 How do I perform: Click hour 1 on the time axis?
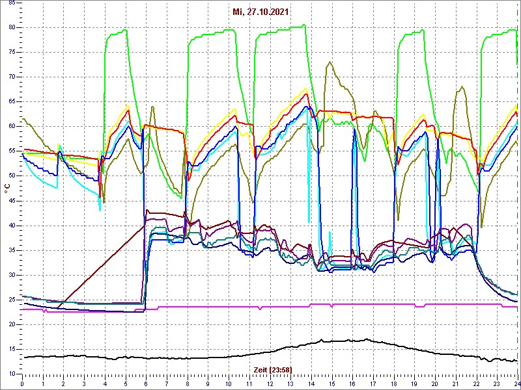(x=43, y=382)
